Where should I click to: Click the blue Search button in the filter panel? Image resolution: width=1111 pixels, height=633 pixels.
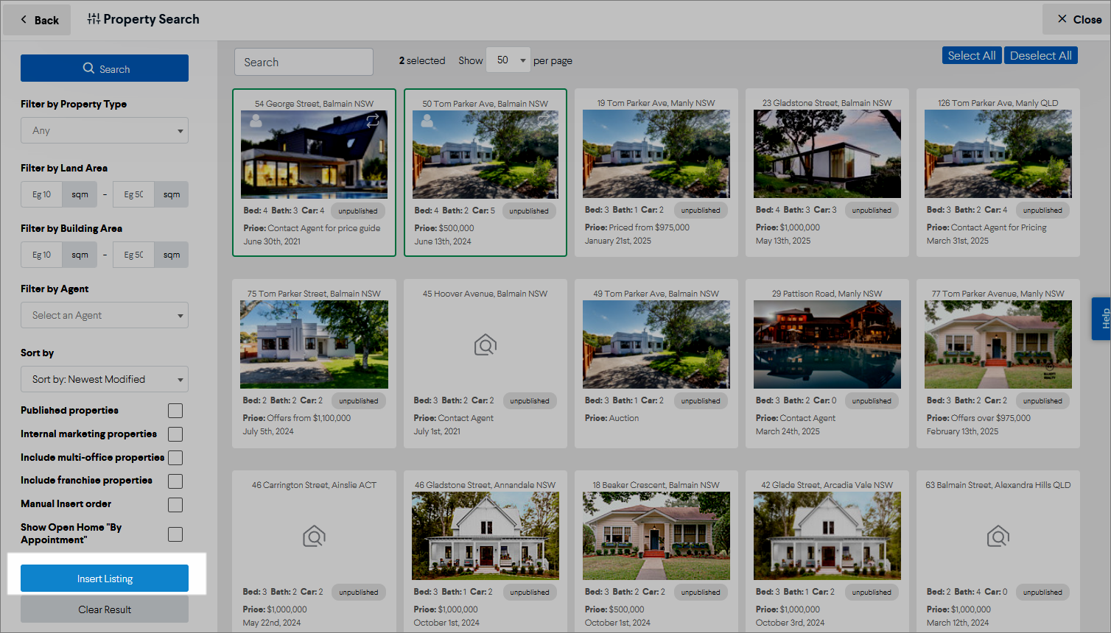point(105,68)
